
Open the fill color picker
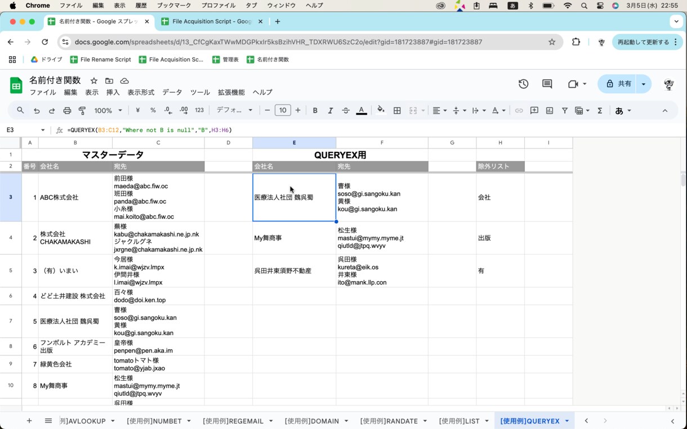pyautogui.click(x=381, y=110)
